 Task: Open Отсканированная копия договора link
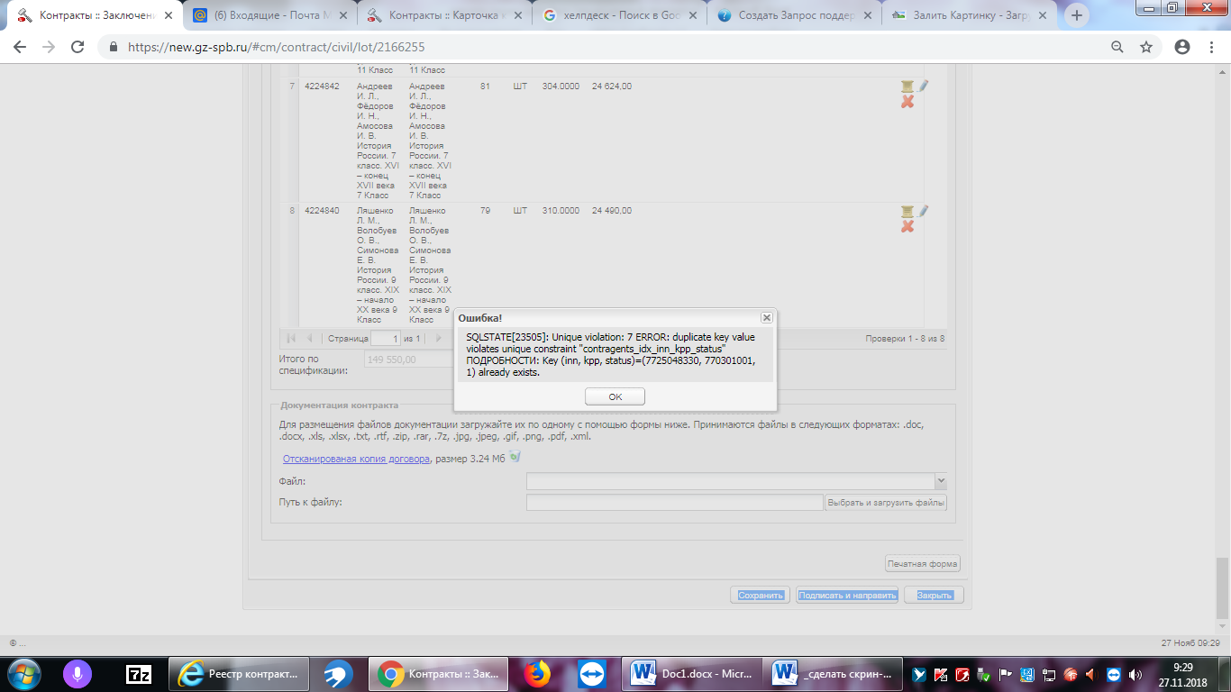356,458
